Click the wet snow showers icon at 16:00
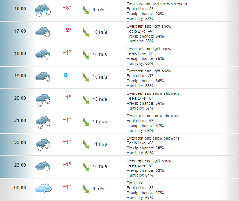Image resolution: width=239 pixels, height=201 pixels. [42, 11]
